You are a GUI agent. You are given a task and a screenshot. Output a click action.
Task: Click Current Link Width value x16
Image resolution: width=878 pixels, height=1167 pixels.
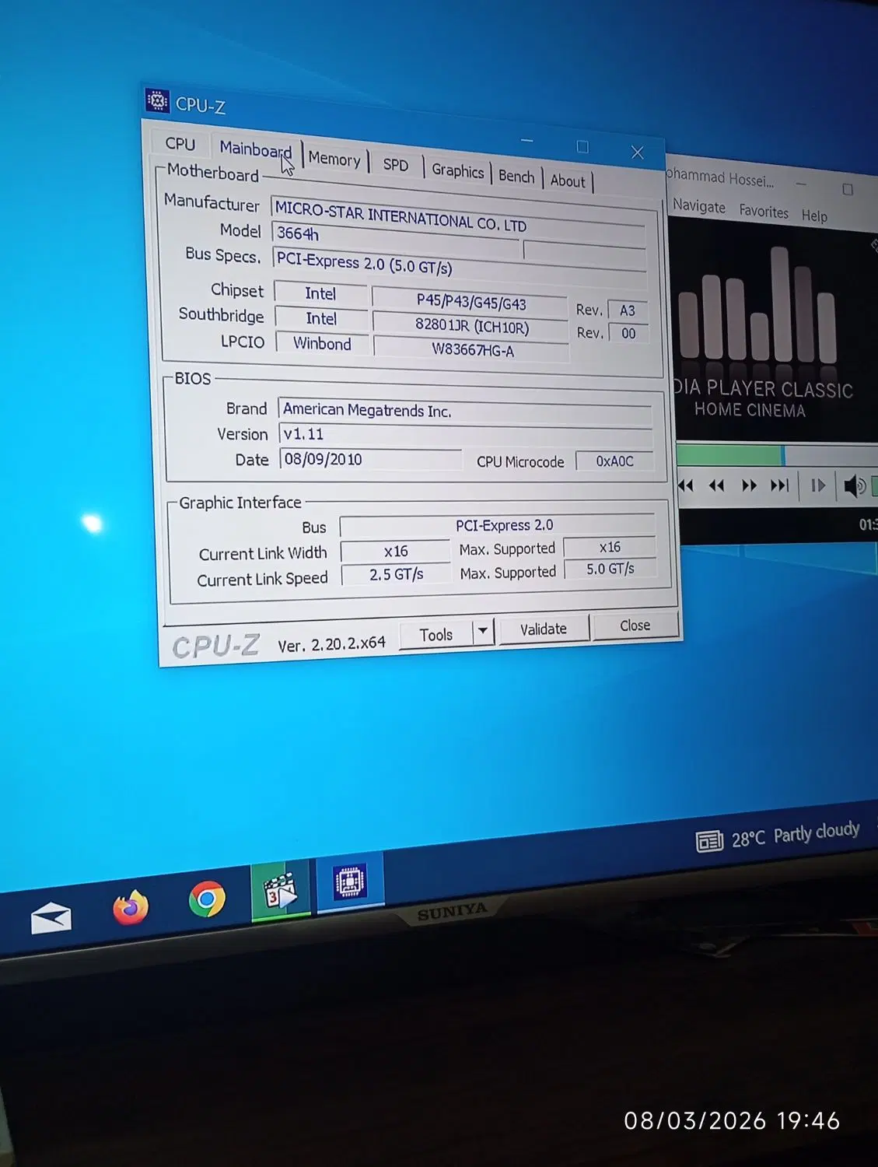(x=396, y=551)
